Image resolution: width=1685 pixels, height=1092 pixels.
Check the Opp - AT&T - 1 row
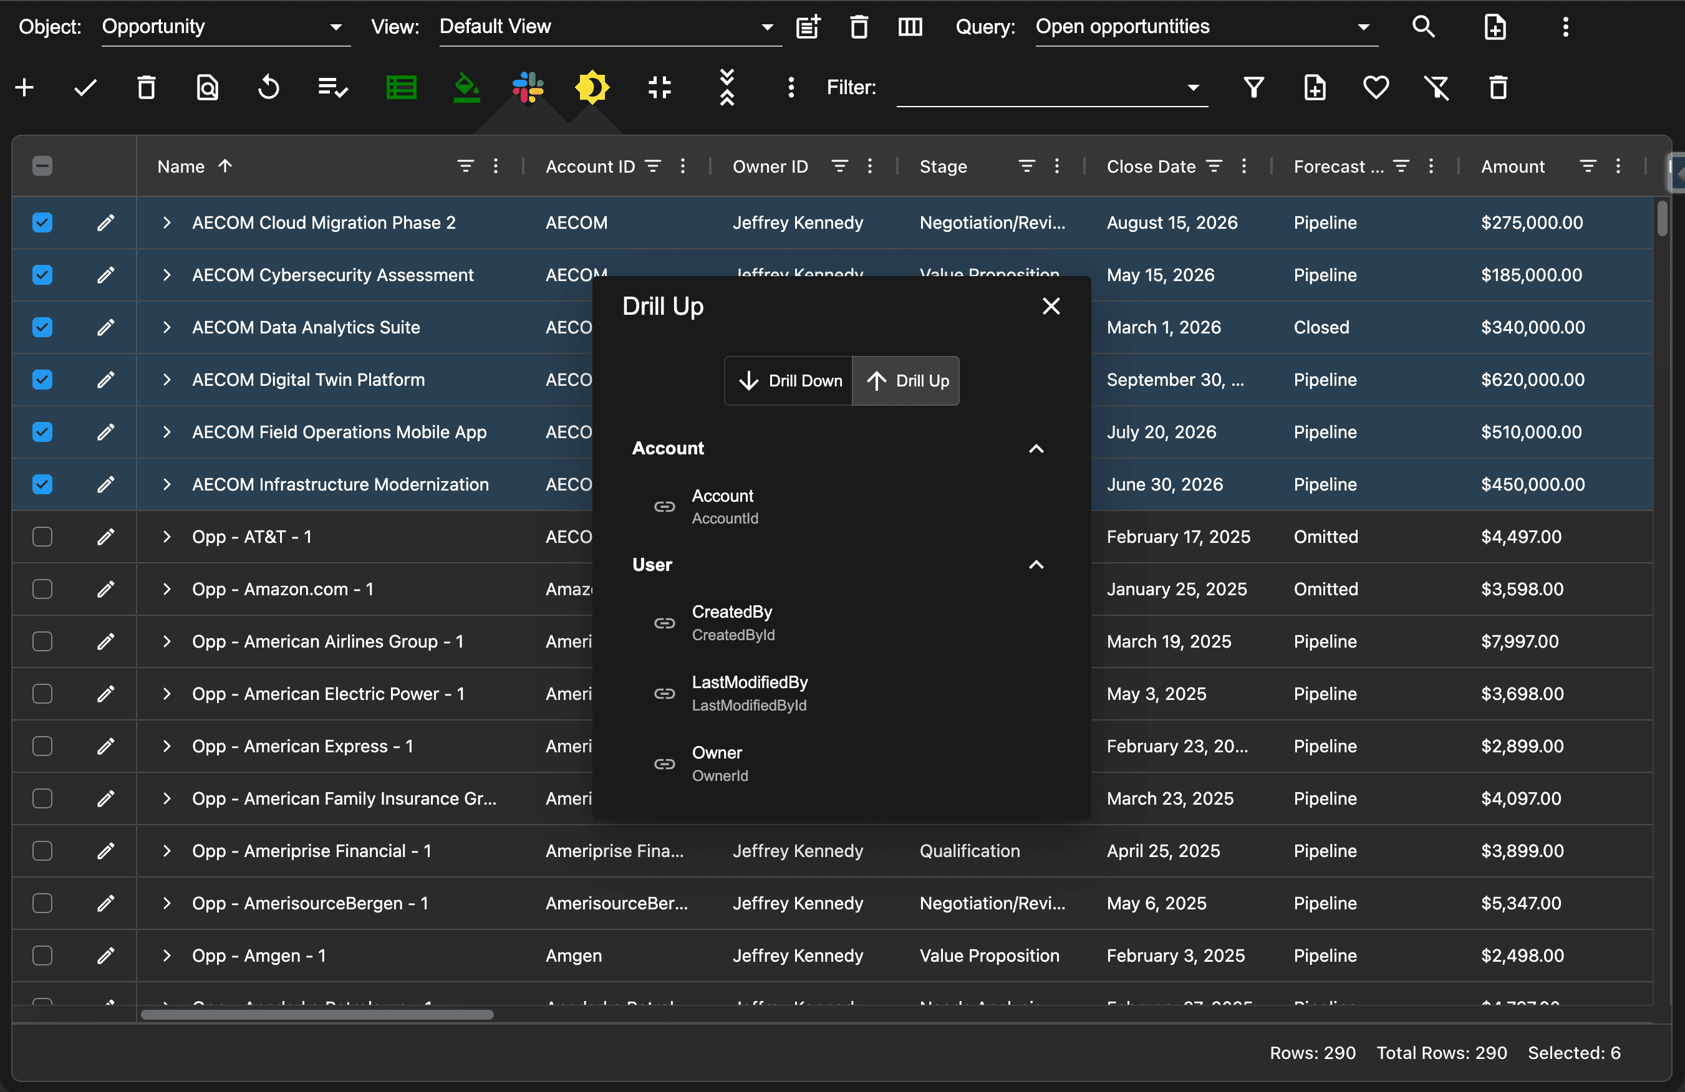pyautogui.click(x=42, y=537)
